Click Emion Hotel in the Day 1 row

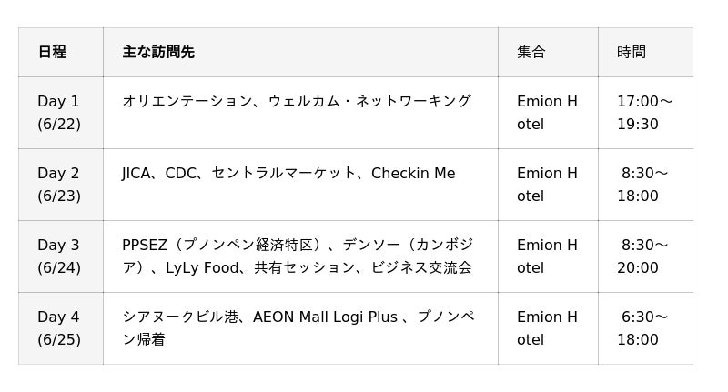coord(547,113)
